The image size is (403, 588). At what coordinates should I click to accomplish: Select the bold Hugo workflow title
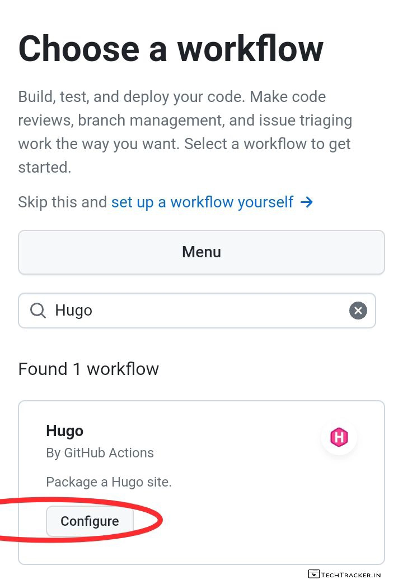coord(64,431)
